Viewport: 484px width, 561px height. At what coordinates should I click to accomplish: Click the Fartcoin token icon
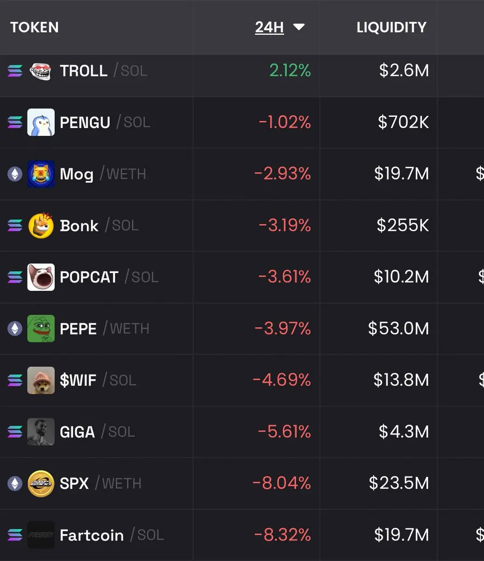(41, 535)
